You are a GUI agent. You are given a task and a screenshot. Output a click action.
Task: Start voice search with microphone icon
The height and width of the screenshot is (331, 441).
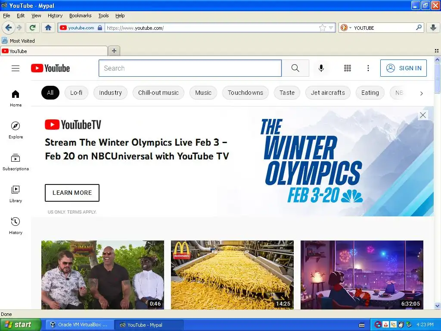321,68
